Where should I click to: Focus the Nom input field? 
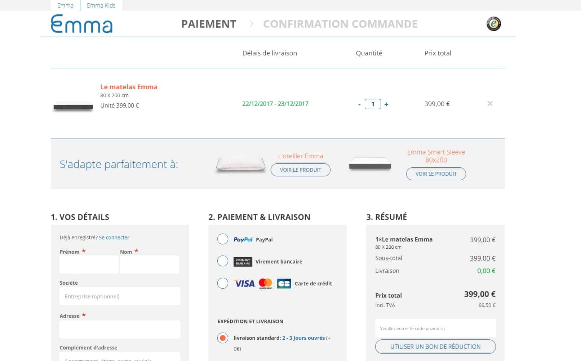[149, 265]
